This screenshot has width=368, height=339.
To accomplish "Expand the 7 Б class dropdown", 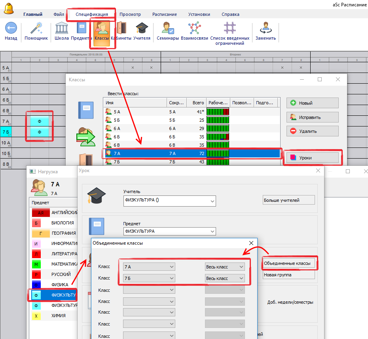I will pyautogui.click(x=171, y=278).
